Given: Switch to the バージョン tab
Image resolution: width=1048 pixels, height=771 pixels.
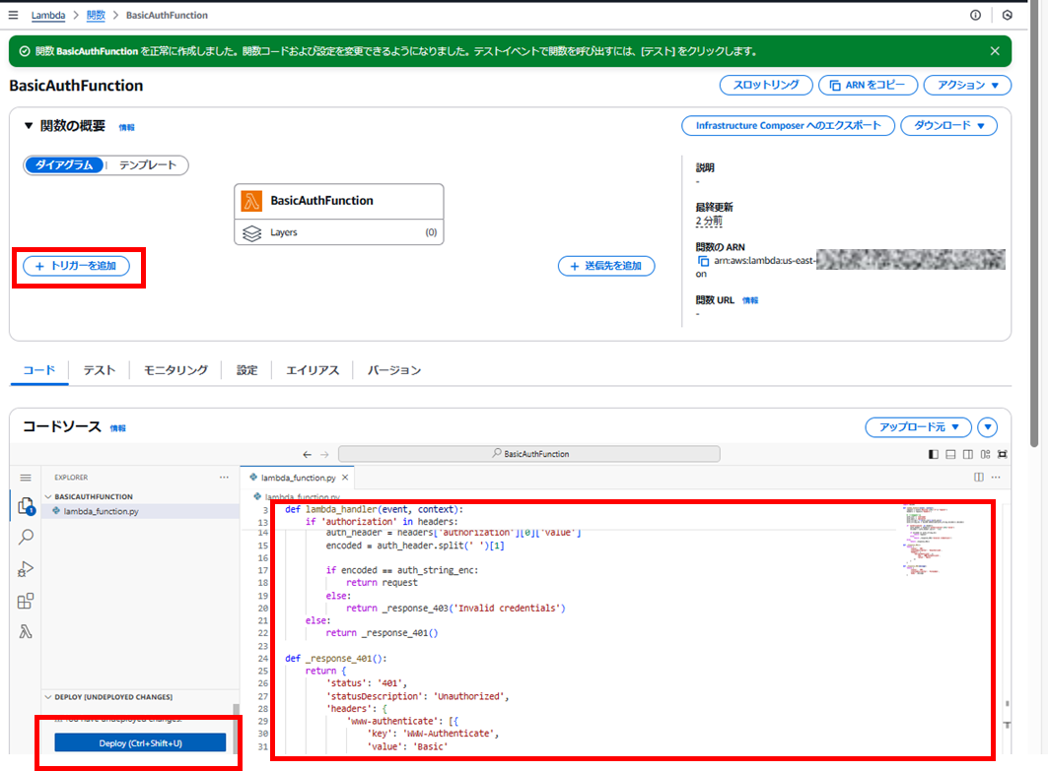Looking at the screenshot, I should (x=393, y=370).
